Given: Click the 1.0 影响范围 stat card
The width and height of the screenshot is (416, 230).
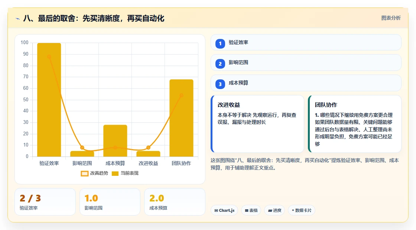Looking at the screenshot, I should 110,202.
